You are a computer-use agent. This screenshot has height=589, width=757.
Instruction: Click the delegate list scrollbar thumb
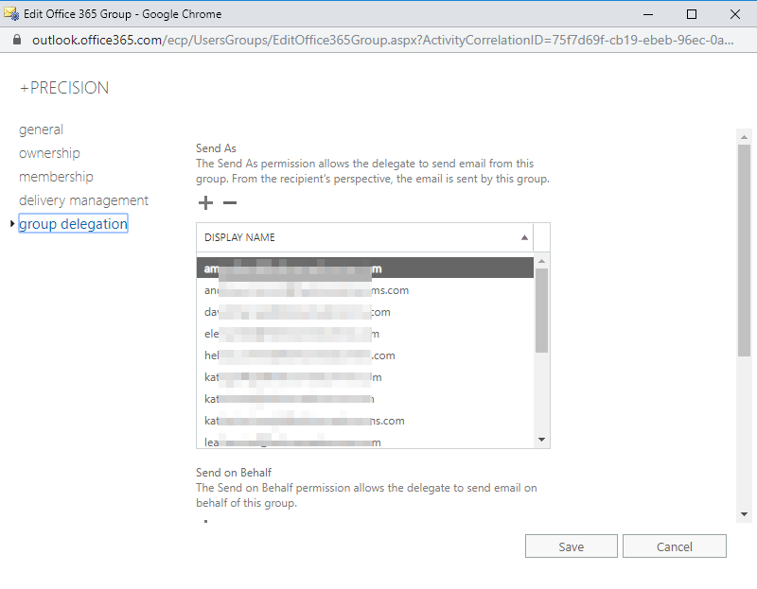coord(541,311)
